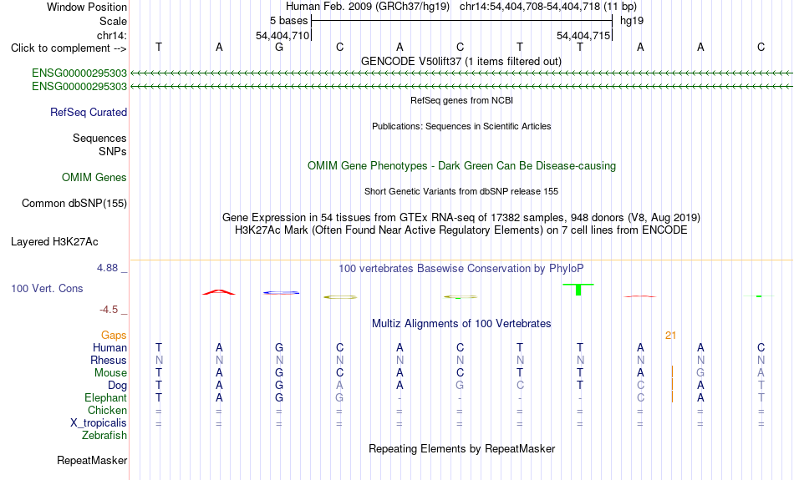Click the 100 Vert. Cons track label
The width and height of the screenshot is (794, 480).
(x=47, y=288)
